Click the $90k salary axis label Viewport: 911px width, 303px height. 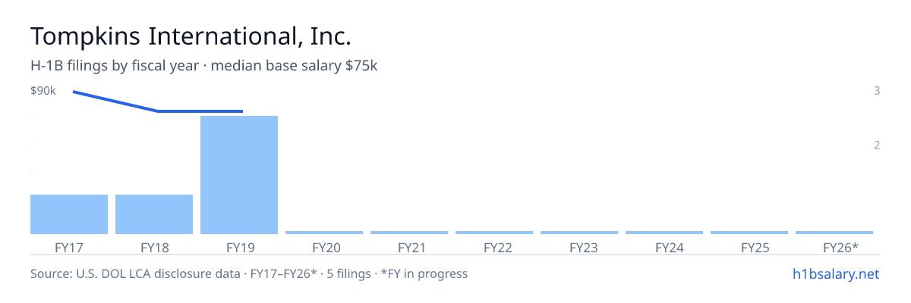pyautogui.click(x=43, y=91)
